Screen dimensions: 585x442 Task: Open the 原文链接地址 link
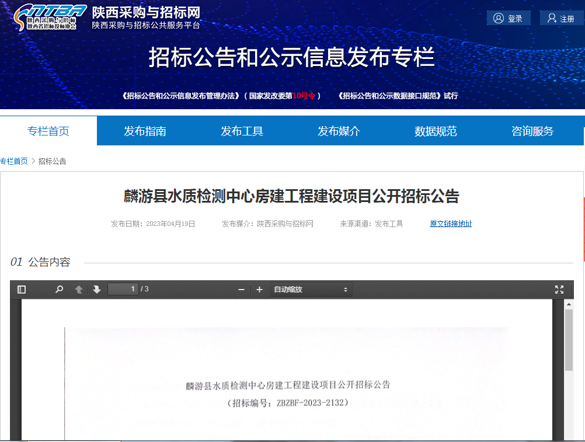451,224
